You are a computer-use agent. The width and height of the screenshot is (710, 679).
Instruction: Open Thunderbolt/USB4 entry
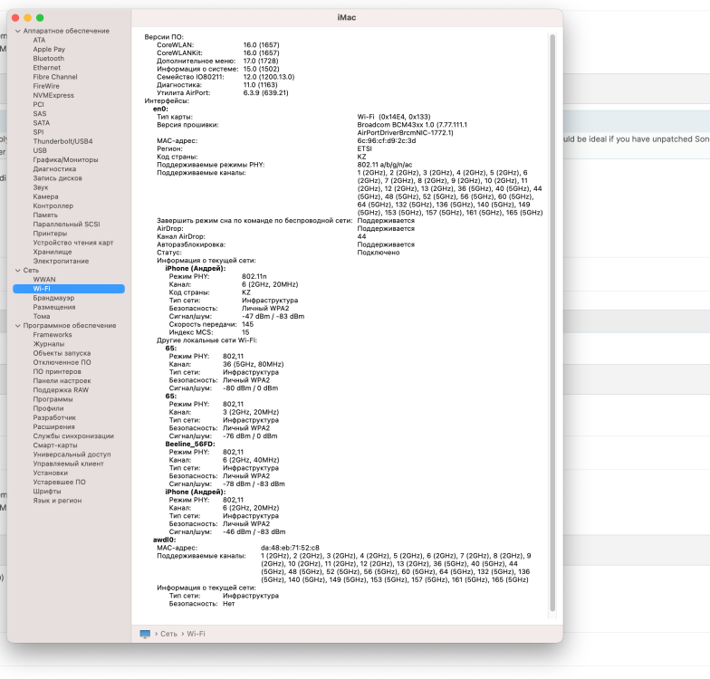pyautogui.click(x=63, y=141)
